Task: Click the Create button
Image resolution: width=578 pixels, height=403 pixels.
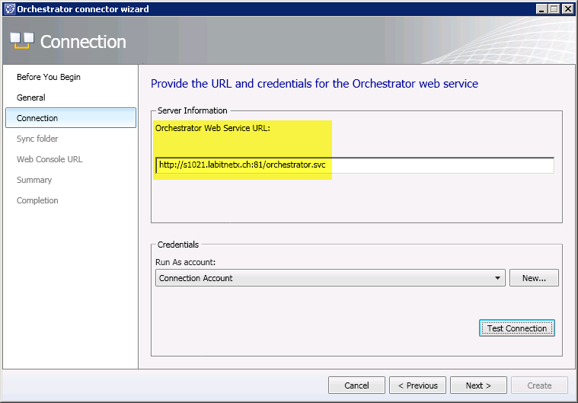Action: (x=539, y=385)
